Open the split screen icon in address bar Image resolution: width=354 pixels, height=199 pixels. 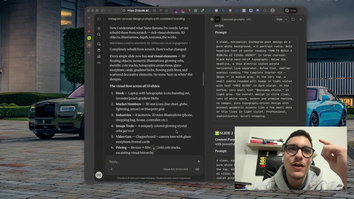click(155, 11)
